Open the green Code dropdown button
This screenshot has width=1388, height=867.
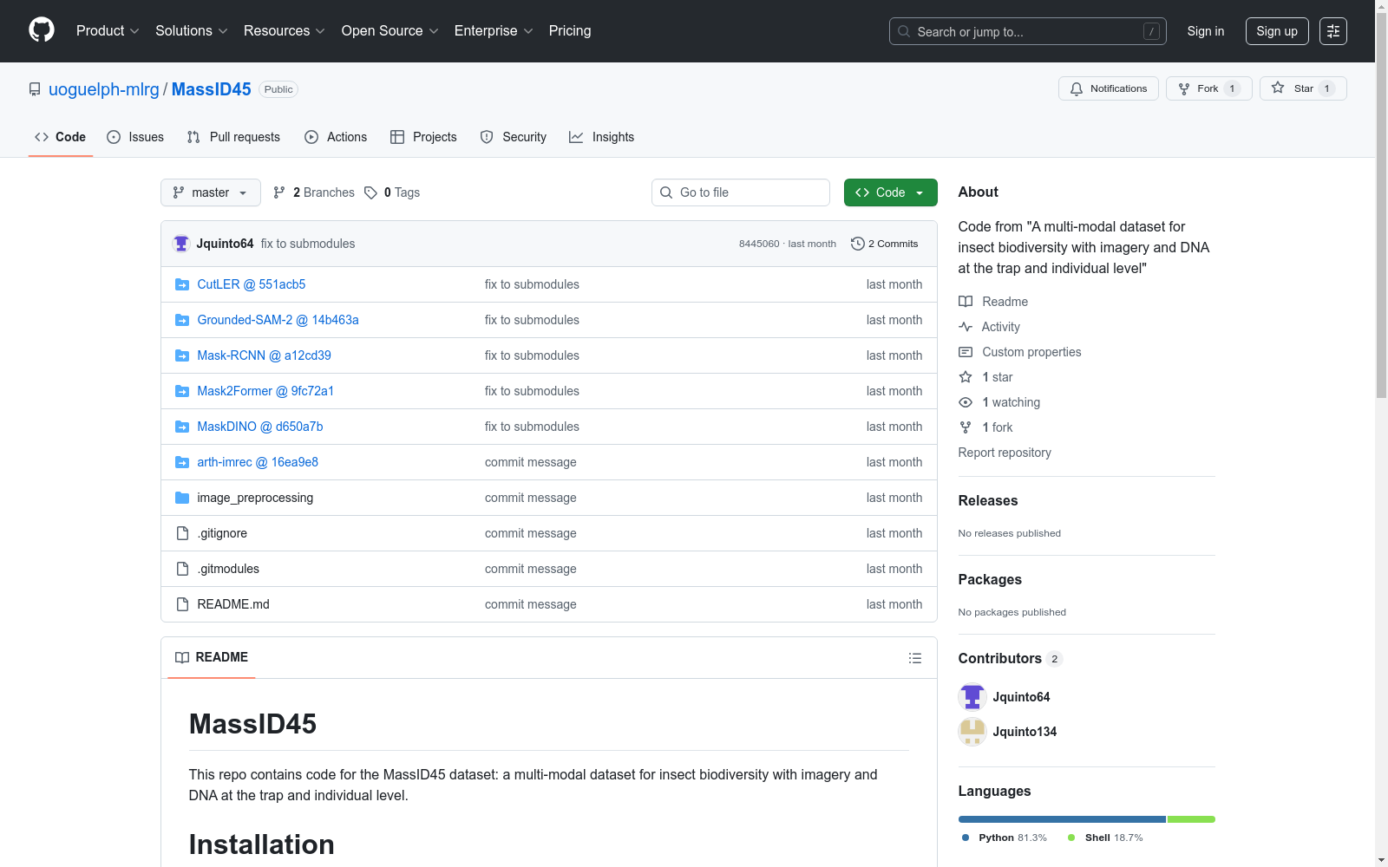[891, 192]
